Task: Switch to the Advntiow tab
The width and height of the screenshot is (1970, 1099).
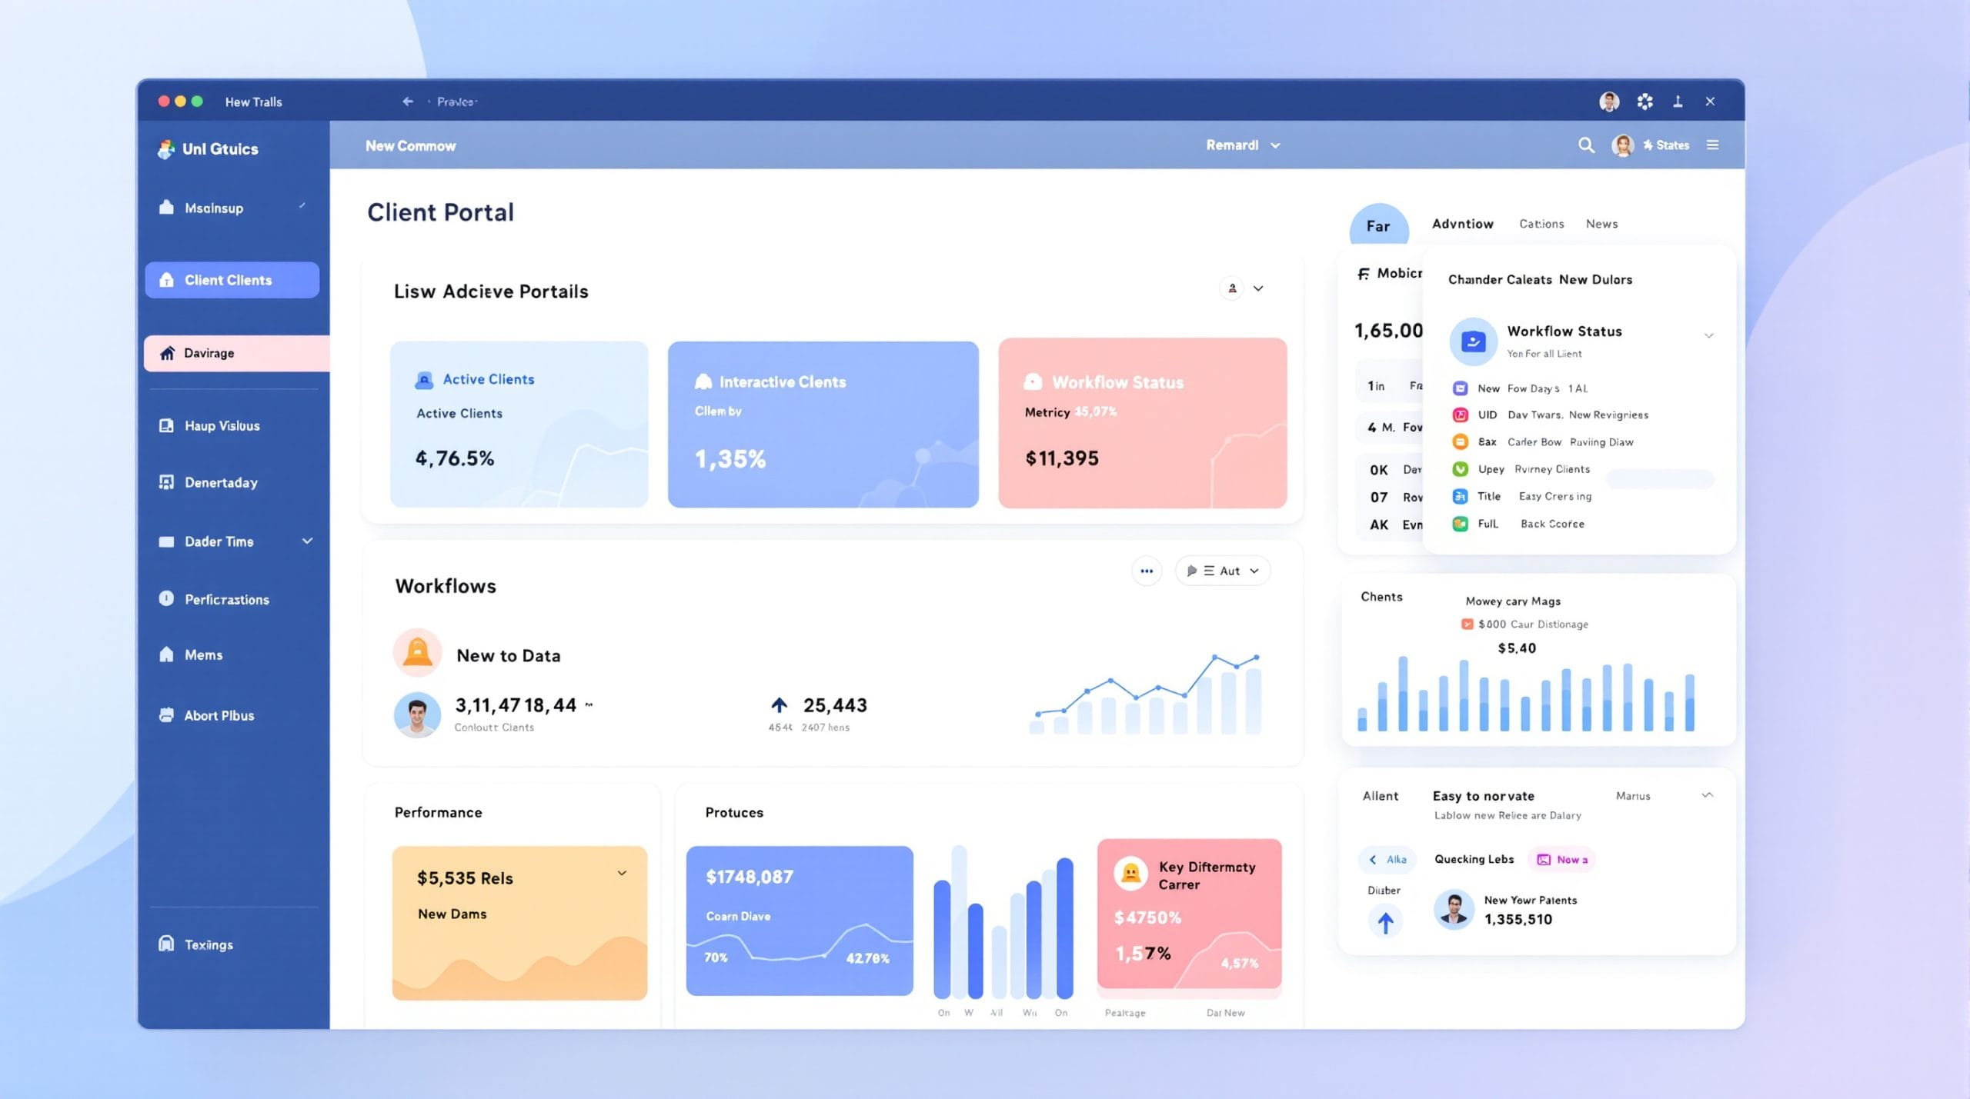Action: 1463,224
